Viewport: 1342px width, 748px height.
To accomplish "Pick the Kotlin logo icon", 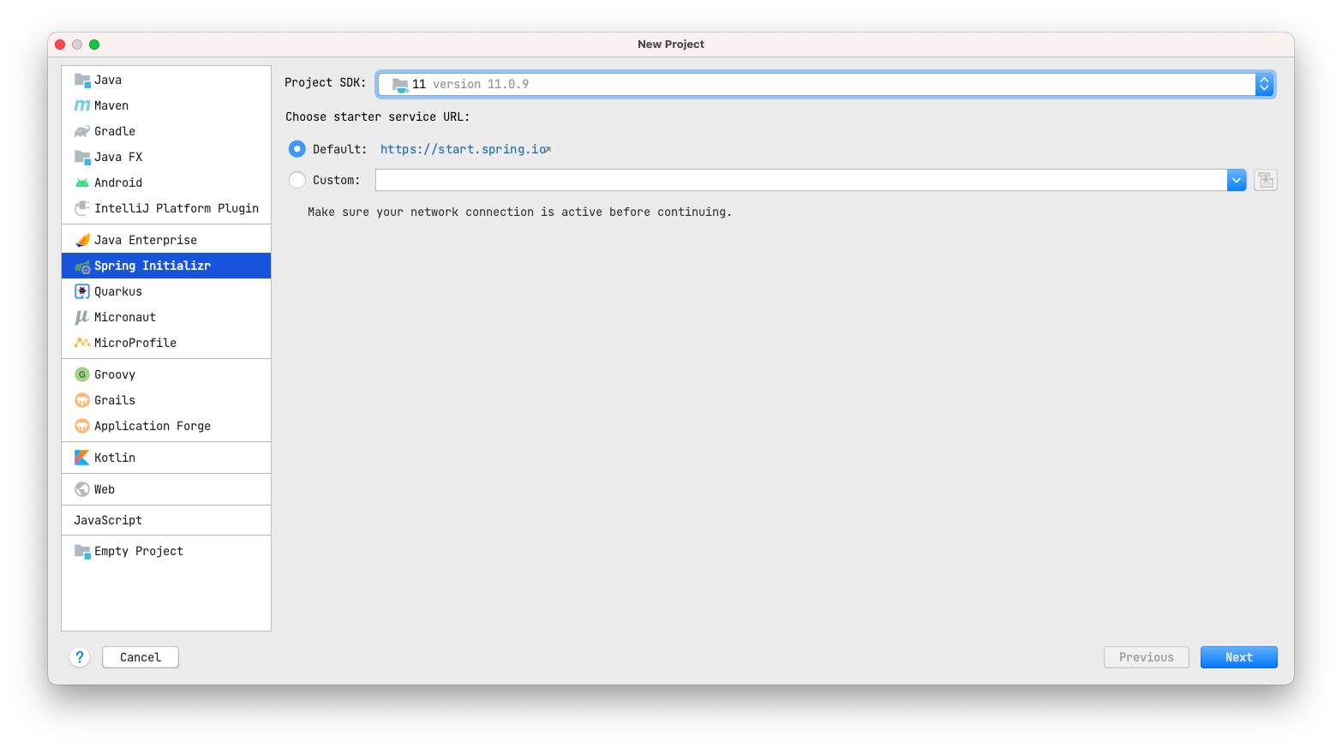I will (82, 458).
